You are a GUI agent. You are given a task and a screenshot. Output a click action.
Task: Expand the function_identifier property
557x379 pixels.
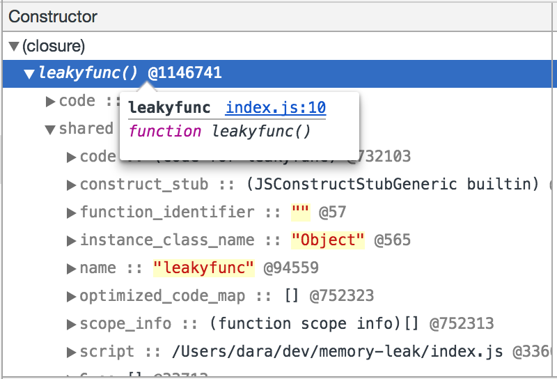72,213
